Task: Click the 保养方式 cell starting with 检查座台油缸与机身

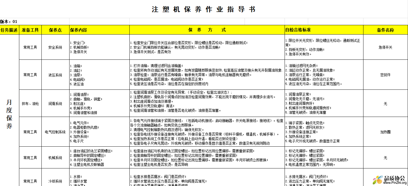Action: pyautogui.click(x=207, y=157)
